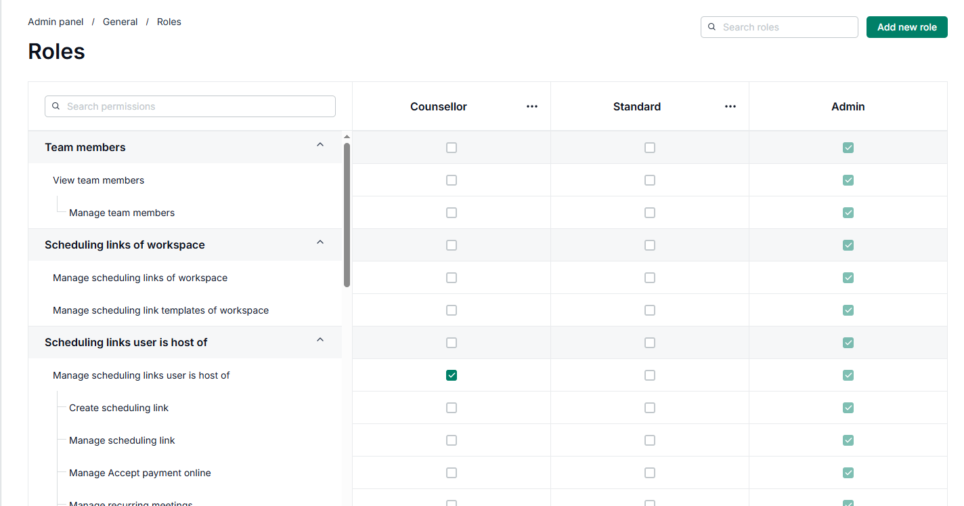964x506 pixels.
Task: Toggle Team members checkbox for Admin
Action: point(848,148)
